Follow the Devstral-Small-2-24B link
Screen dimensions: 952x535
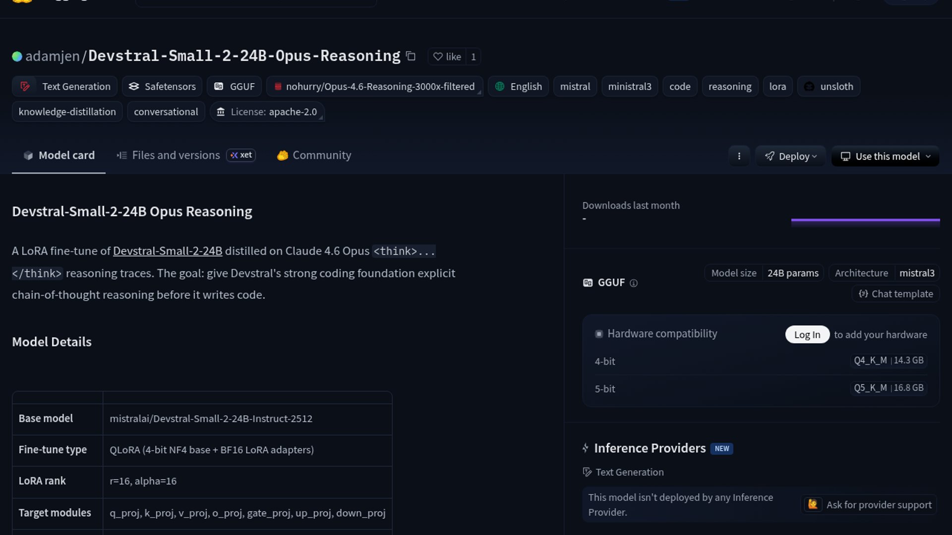(168, 251)
